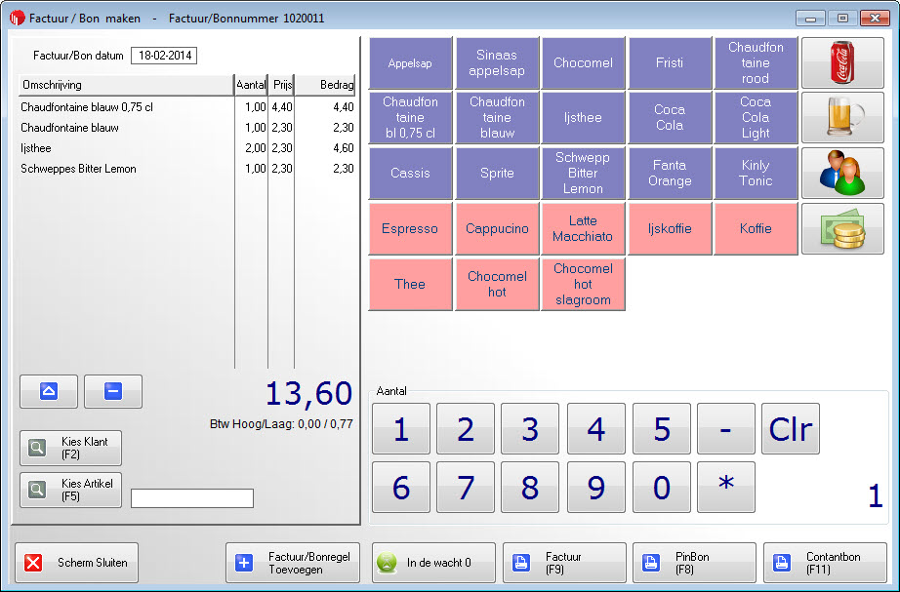This screenshot has height=592, width=900.
Task: Add Appelsap to the order
Action: pos(410,63)
